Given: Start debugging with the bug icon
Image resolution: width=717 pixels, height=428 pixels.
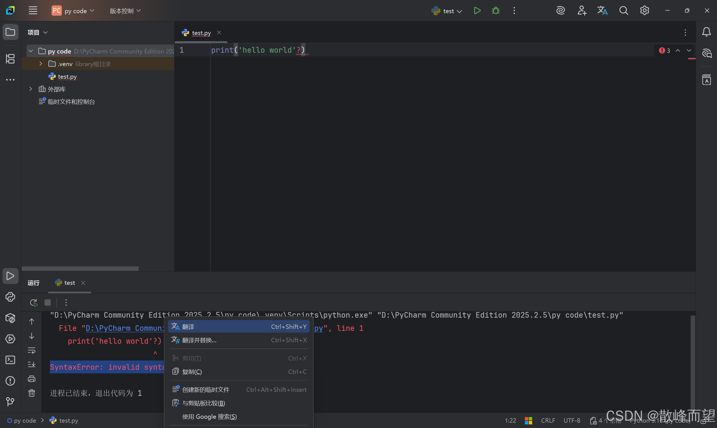Looking at the screenshot, I should [x=495, y=11].
